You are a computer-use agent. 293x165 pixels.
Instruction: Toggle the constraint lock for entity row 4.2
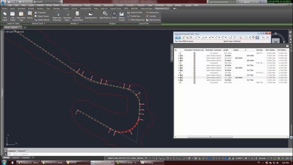coord(194,68)
